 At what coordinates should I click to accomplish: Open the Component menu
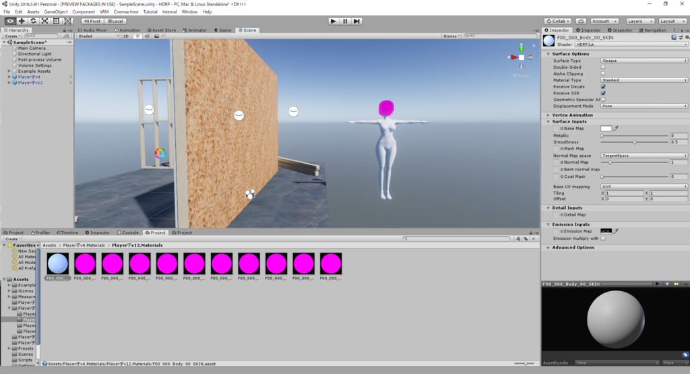[84, 12]
